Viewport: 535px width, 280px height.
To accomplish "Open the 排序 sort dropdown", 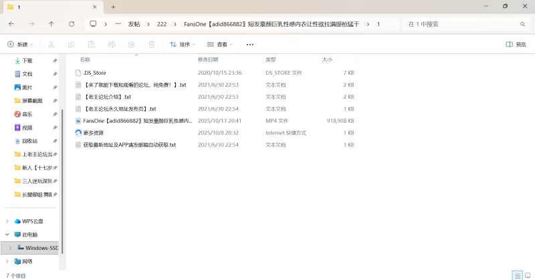I will click(x=183, y=44).
